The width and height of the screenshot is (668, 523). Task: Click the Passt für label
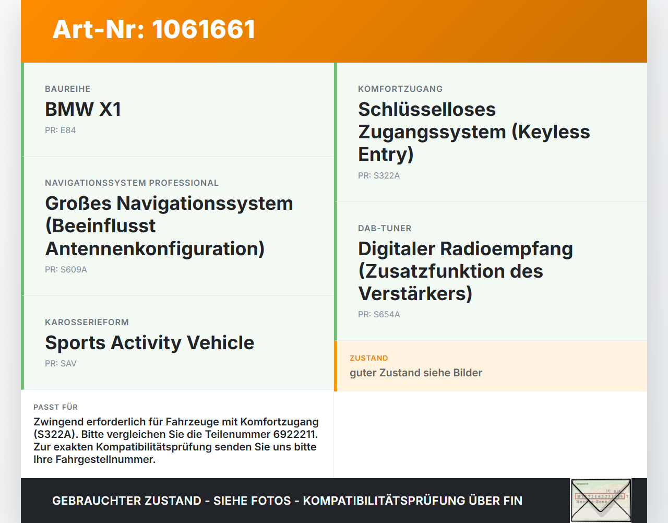click(x=55, y=407)
